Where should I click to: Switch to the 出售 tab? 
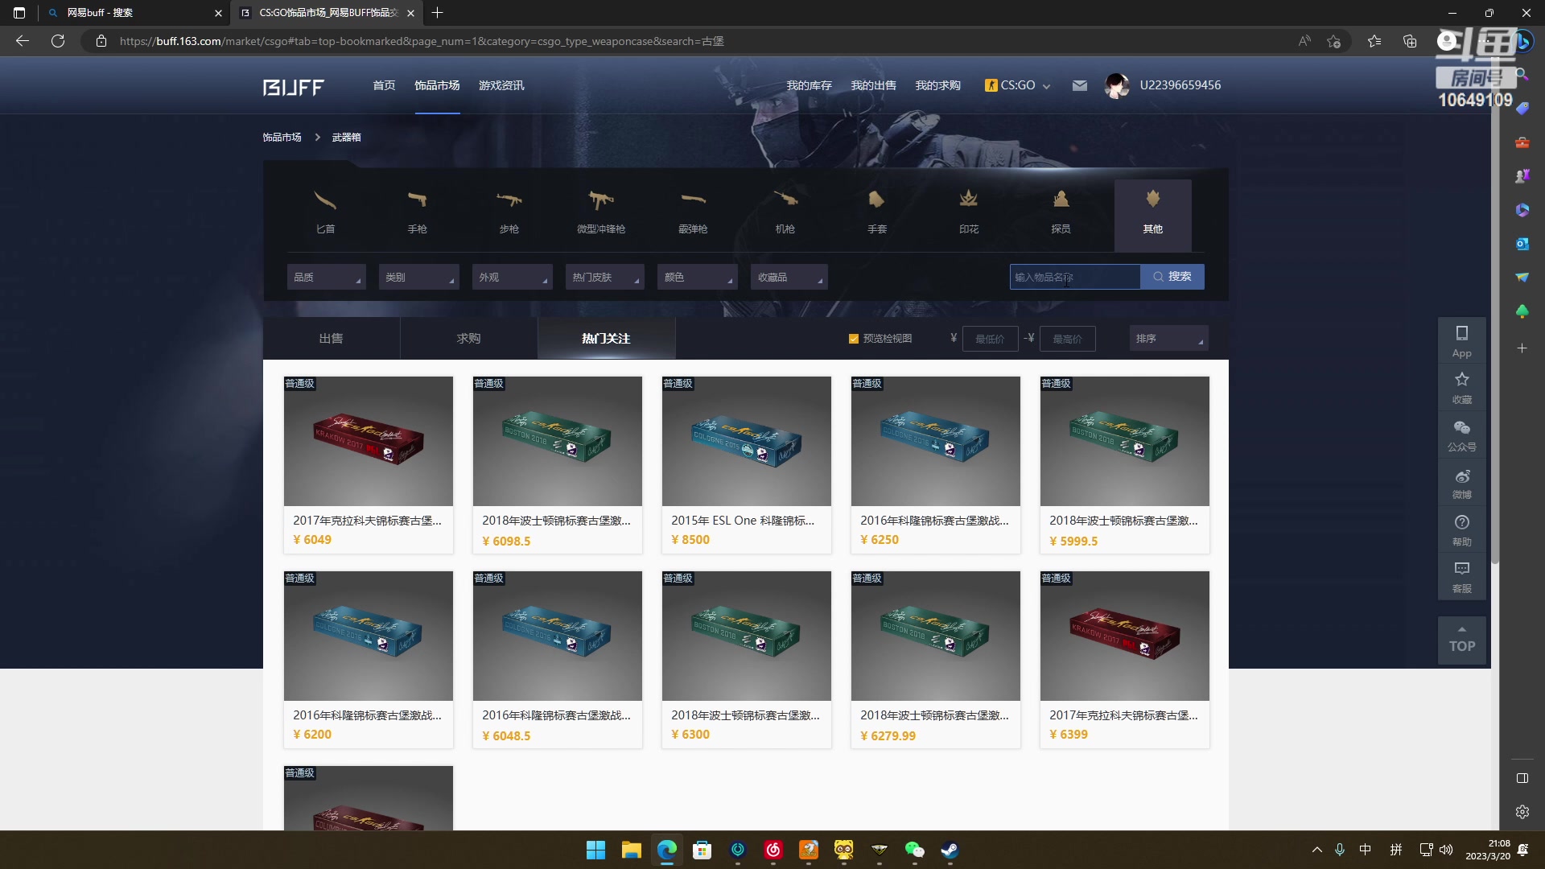pos(331,339)
